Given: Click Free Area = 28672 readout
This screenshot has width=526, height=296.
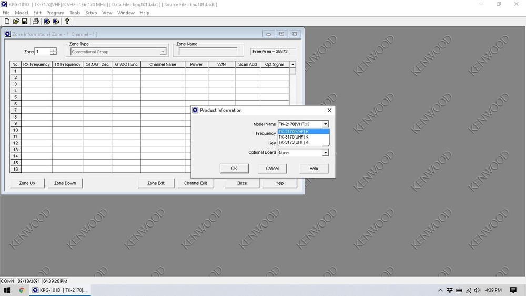Looking at the screenshot, I should click(x=273, y=52).
